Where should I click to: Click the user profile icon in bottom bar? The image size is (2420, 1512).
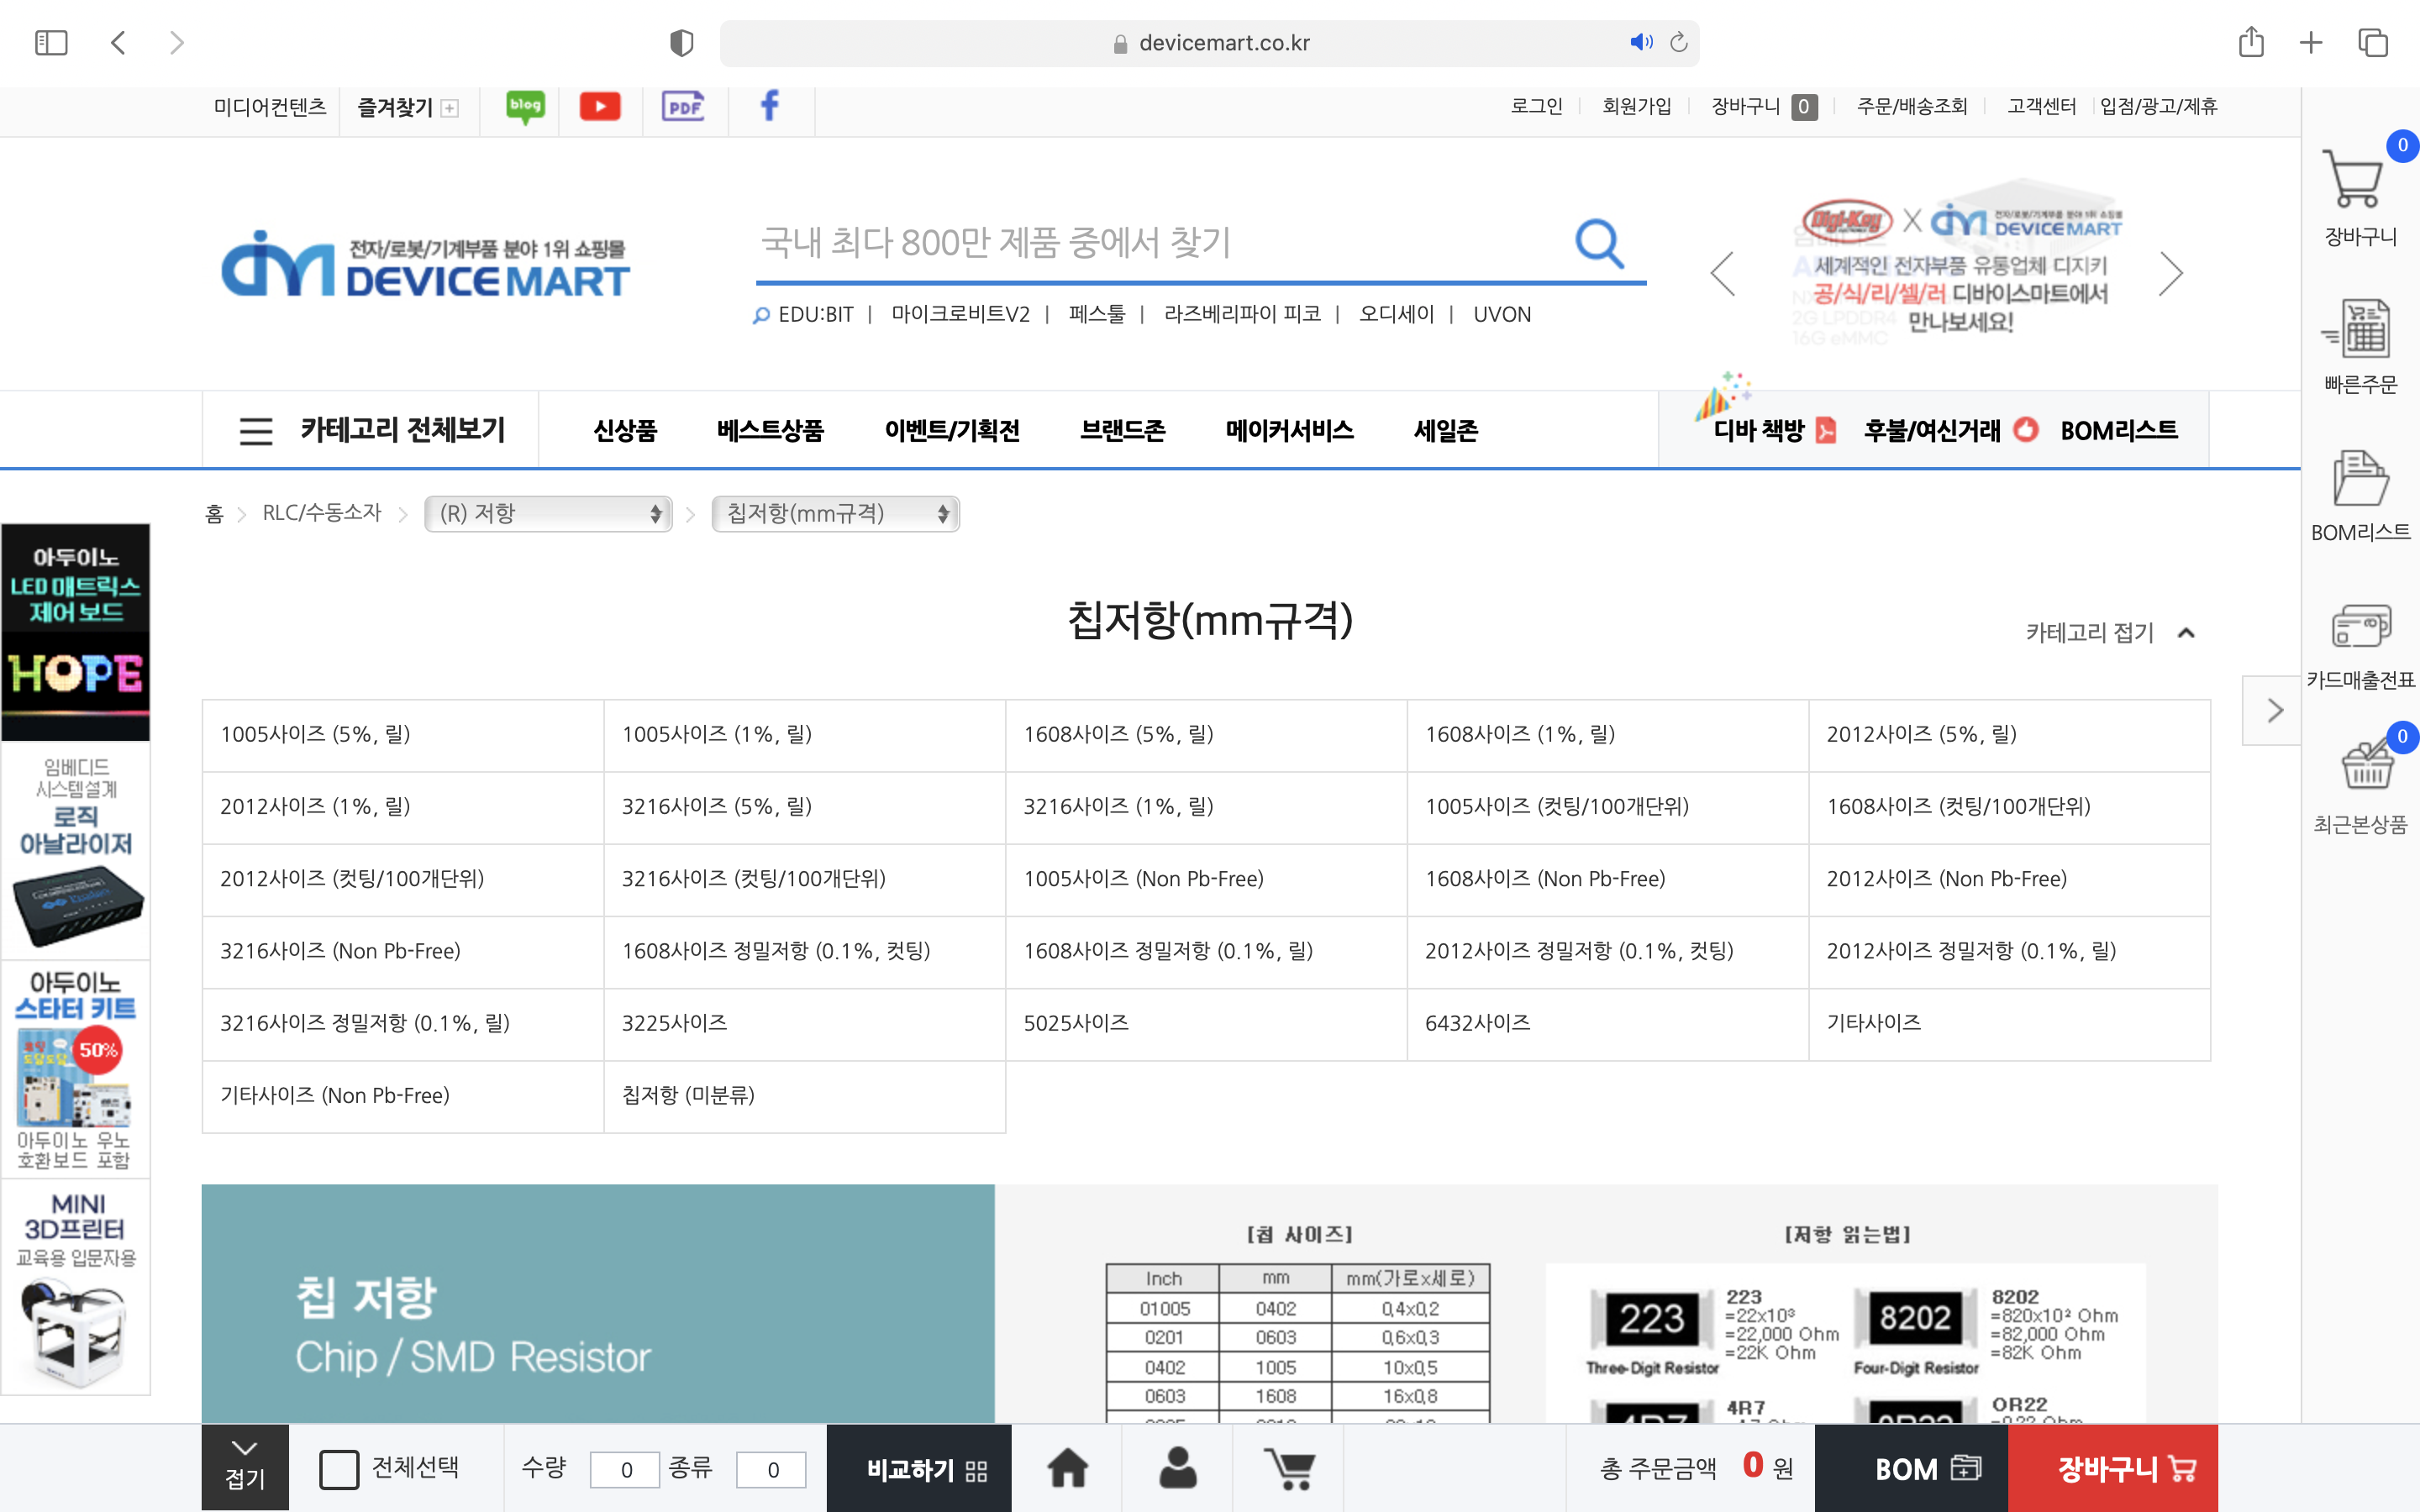(x=1178, y=1468)
